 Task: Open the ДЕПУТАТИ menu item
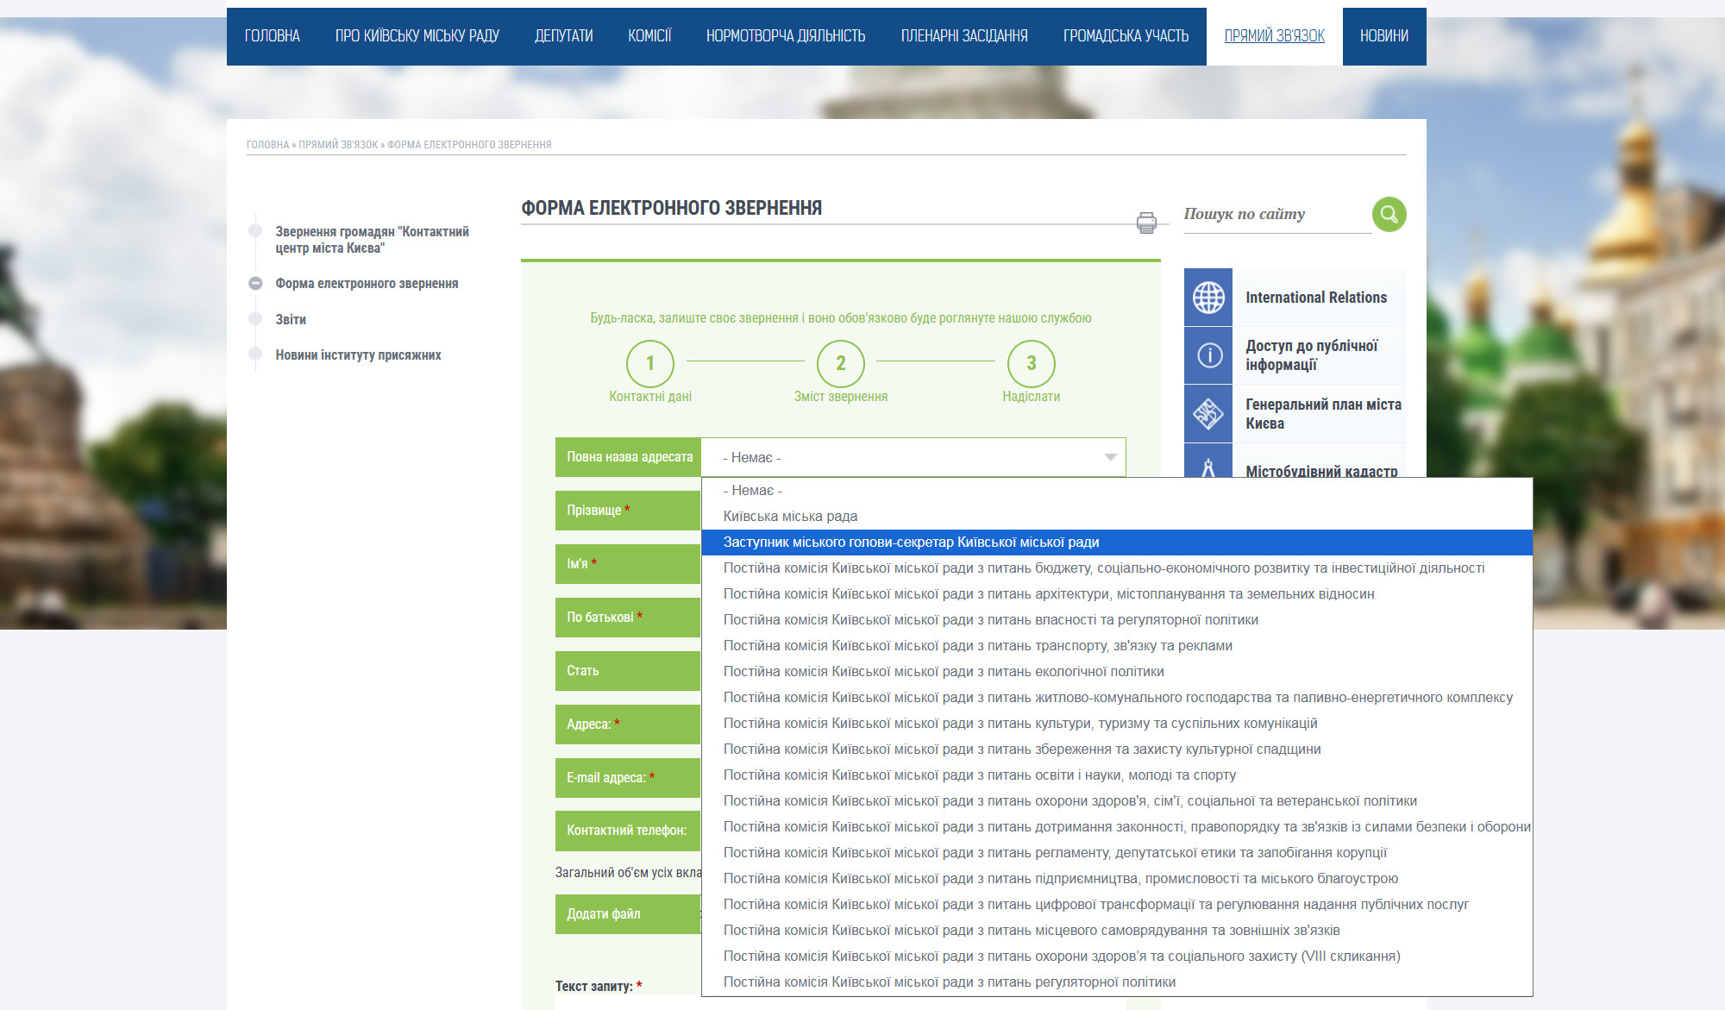(x=563, y=36)
